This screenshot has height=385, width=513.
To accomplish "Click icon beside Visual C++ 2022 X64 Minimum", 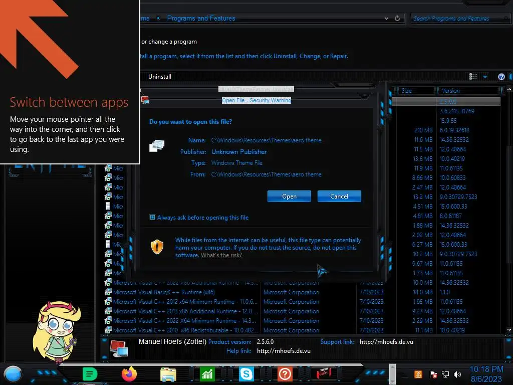I will point(108,320).
